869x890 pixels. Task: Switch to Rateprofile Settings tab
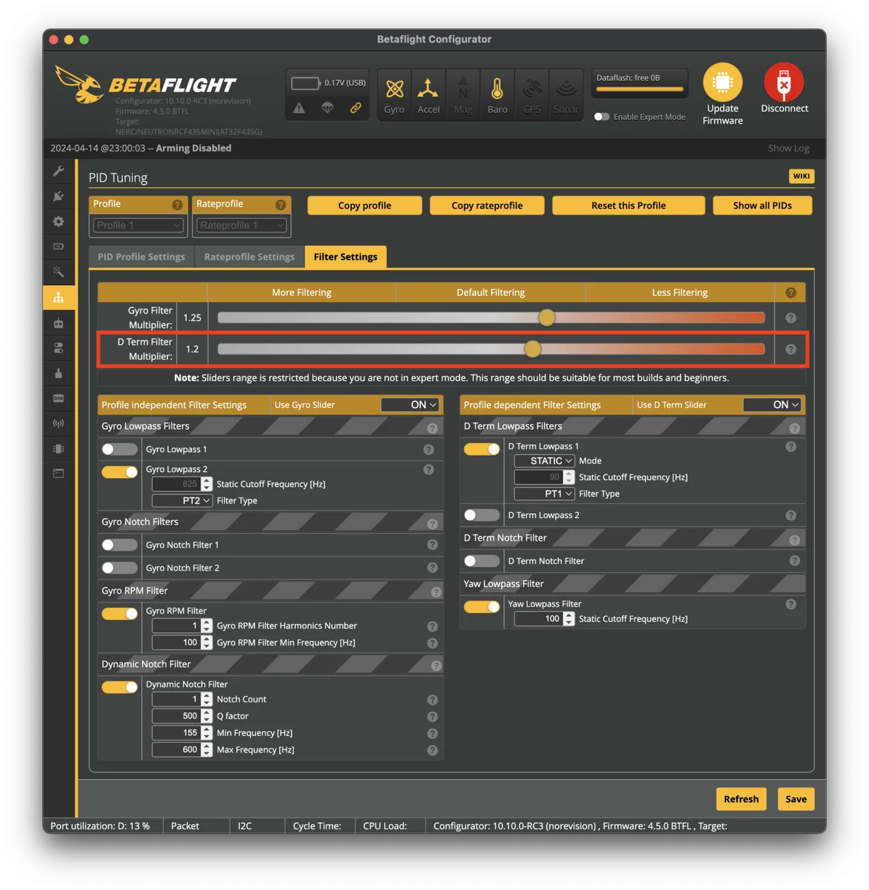pos(250,257)
